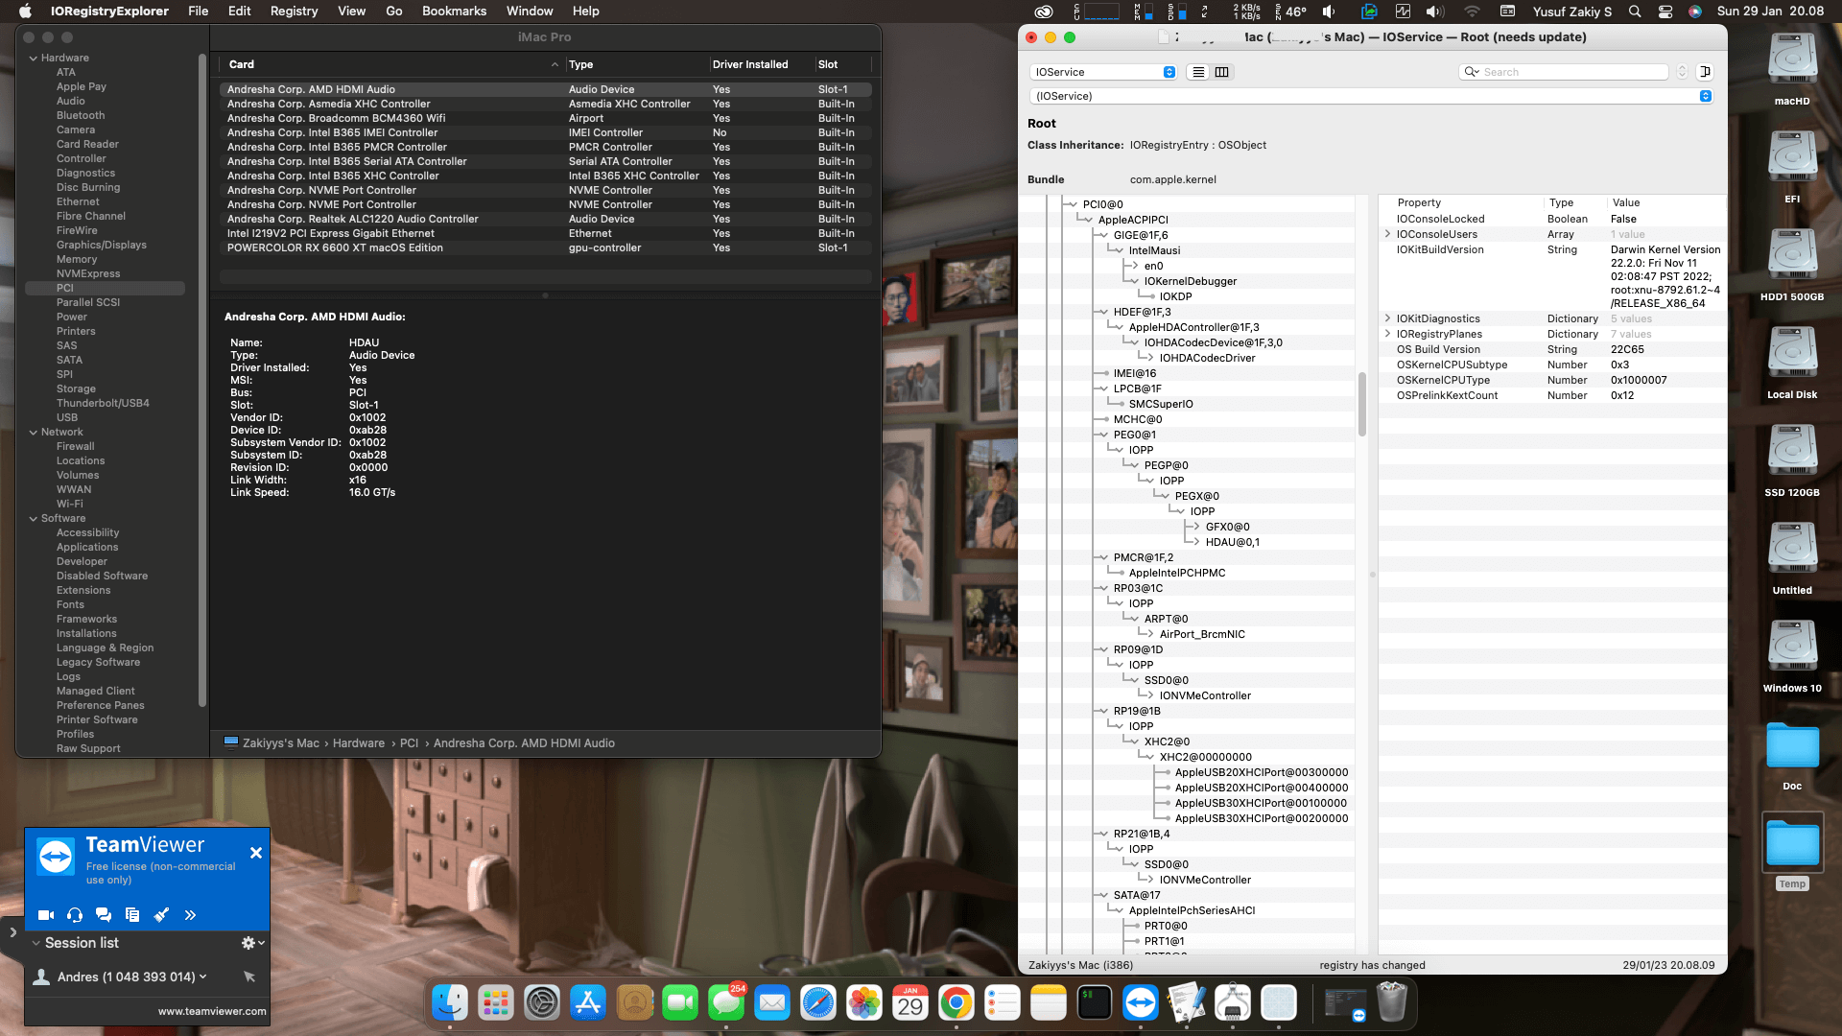Visit www.teamviewer.com link
Screen dimensions: 1842x1036
click(212, 1011)
